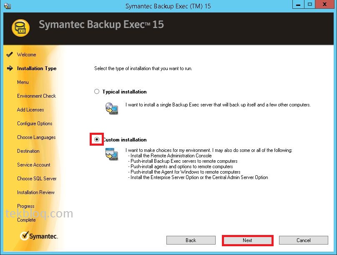Go to the Welcome step
The width and height of the screenshot is (337, 255).
click(x=27, y=55)
